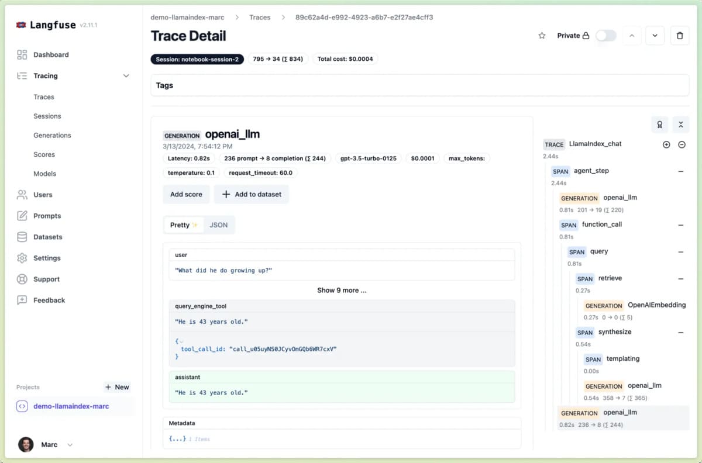Collapse the tool_call_id JSON object
702x463 pixels.
[x=181, y=341]
